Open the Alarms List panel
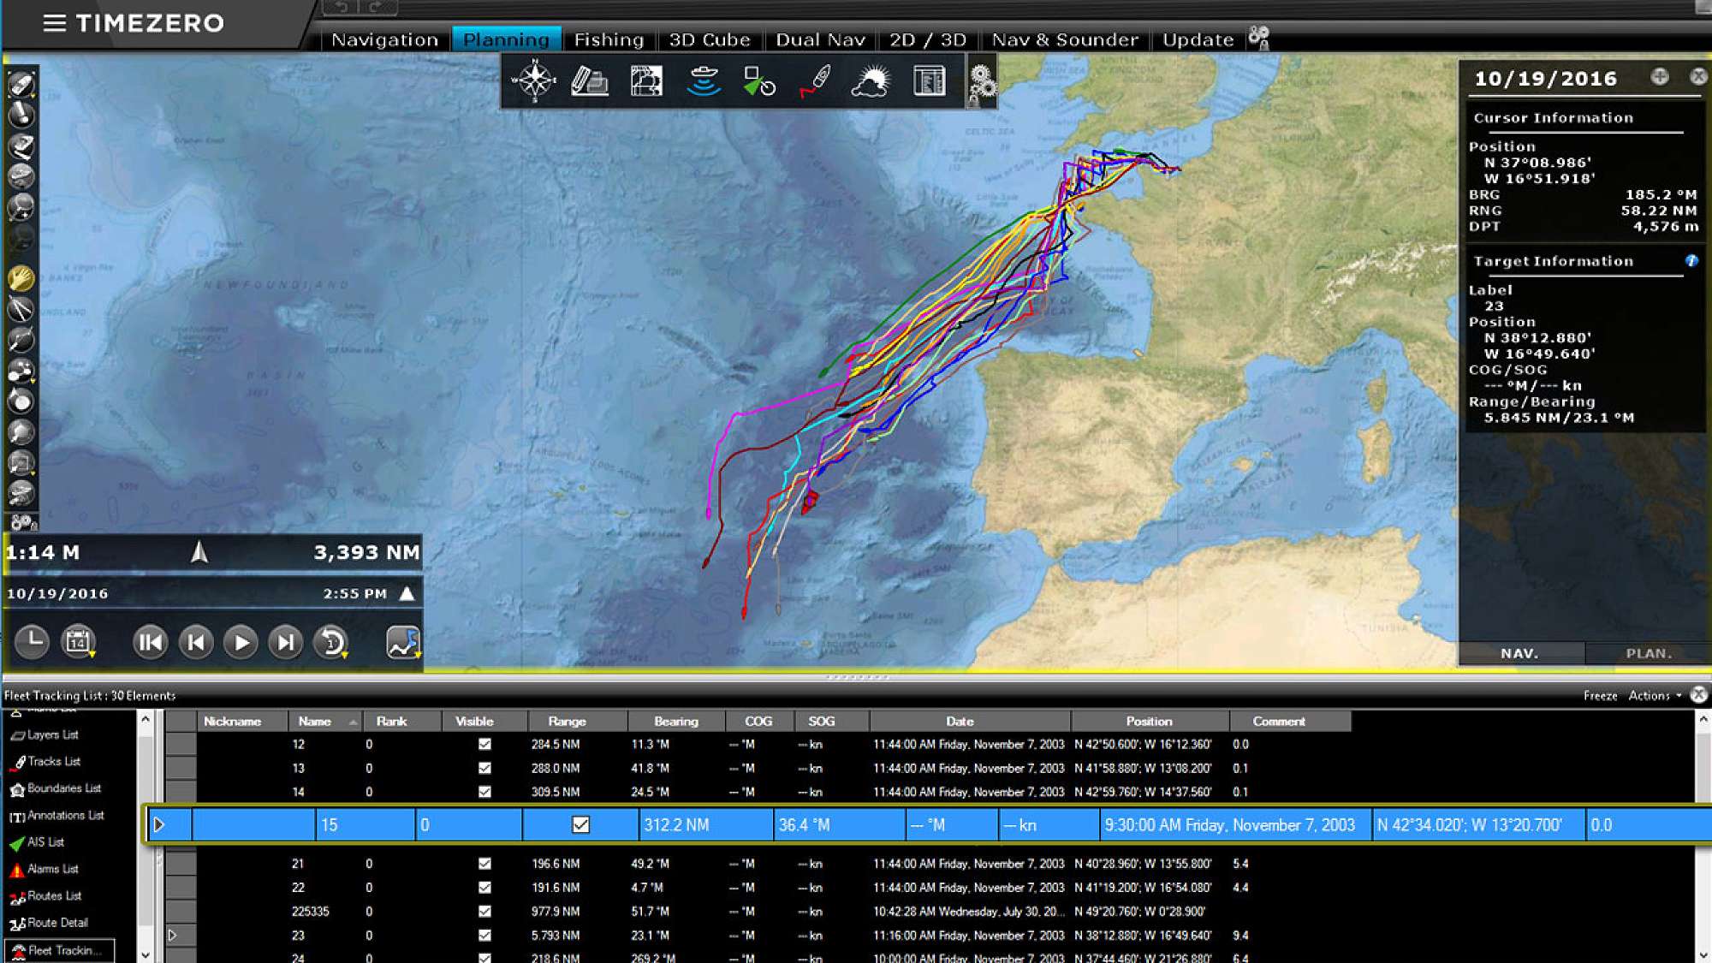Screen dimensions: 1712x963 54,869
